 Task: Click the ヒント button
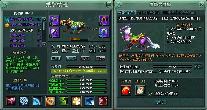coord(198,67)
